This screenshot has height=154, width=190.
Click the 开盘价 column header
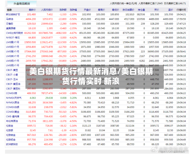point(87,10)
